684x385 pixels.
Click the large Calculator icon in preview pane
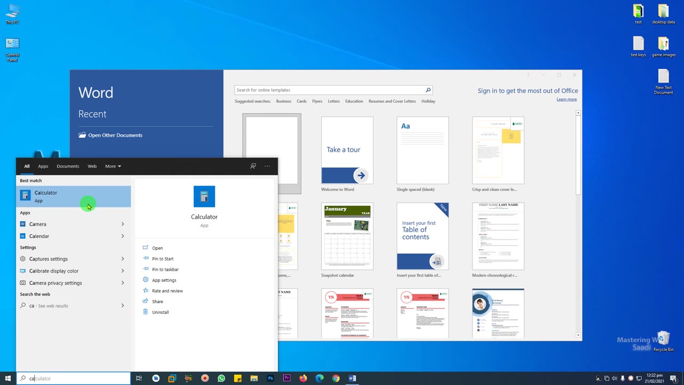tap(204, 197)
